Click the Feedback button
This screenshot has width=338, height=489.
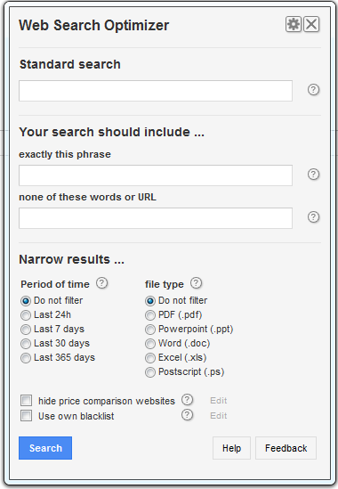click(x=286, y=448)
